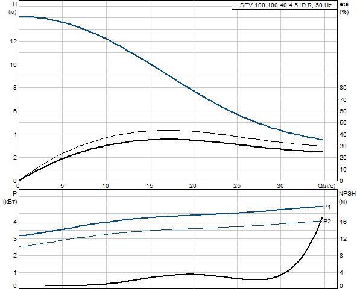The height and width of the screenshot is (289, 357).
Task: Click the H head axis title
Action: [15, 4]
